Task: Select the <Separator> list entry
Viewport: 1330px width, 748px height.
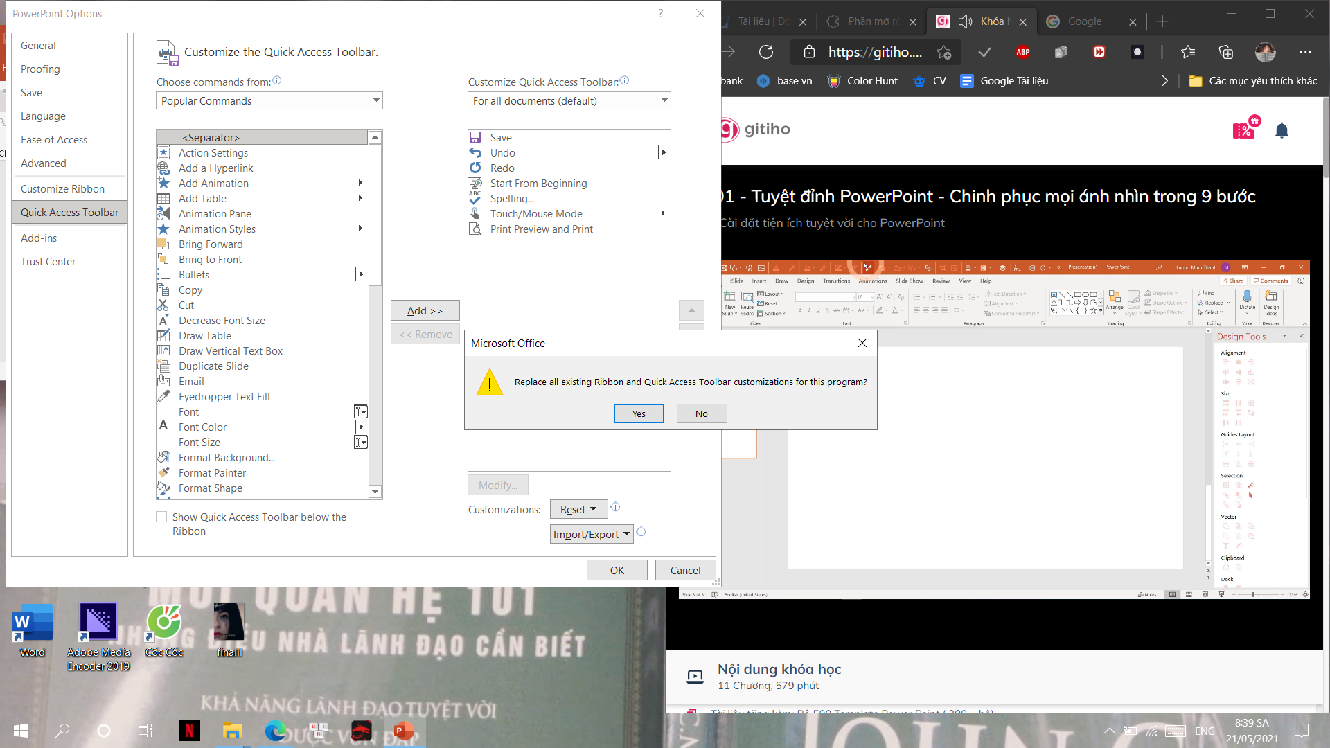Action: (x=263, y=137)
